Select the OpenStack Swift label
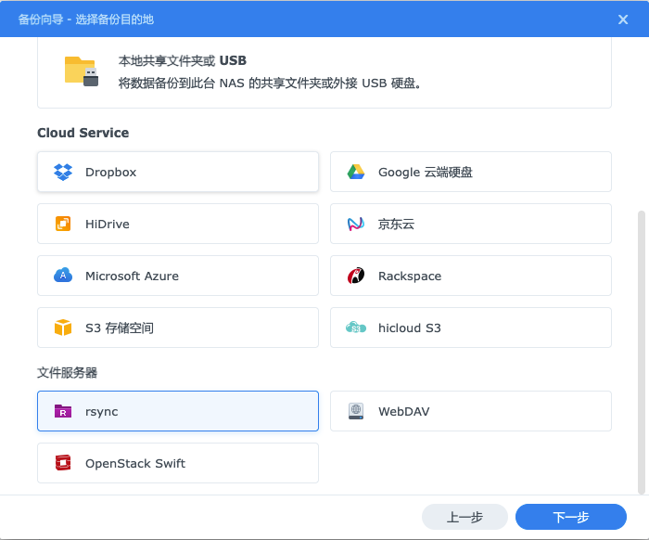 coord(135,463)
